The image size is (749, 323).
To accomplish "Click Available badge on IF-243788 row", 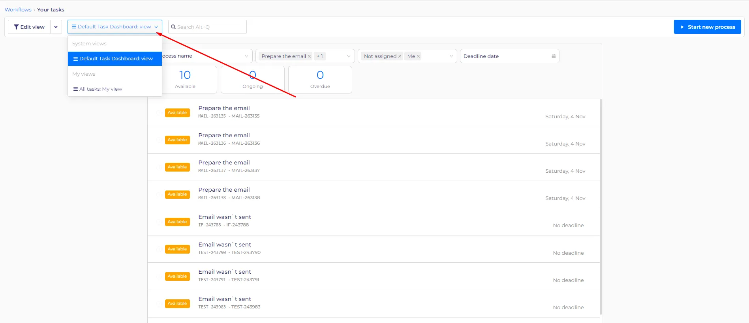I will tap(177, 222).
